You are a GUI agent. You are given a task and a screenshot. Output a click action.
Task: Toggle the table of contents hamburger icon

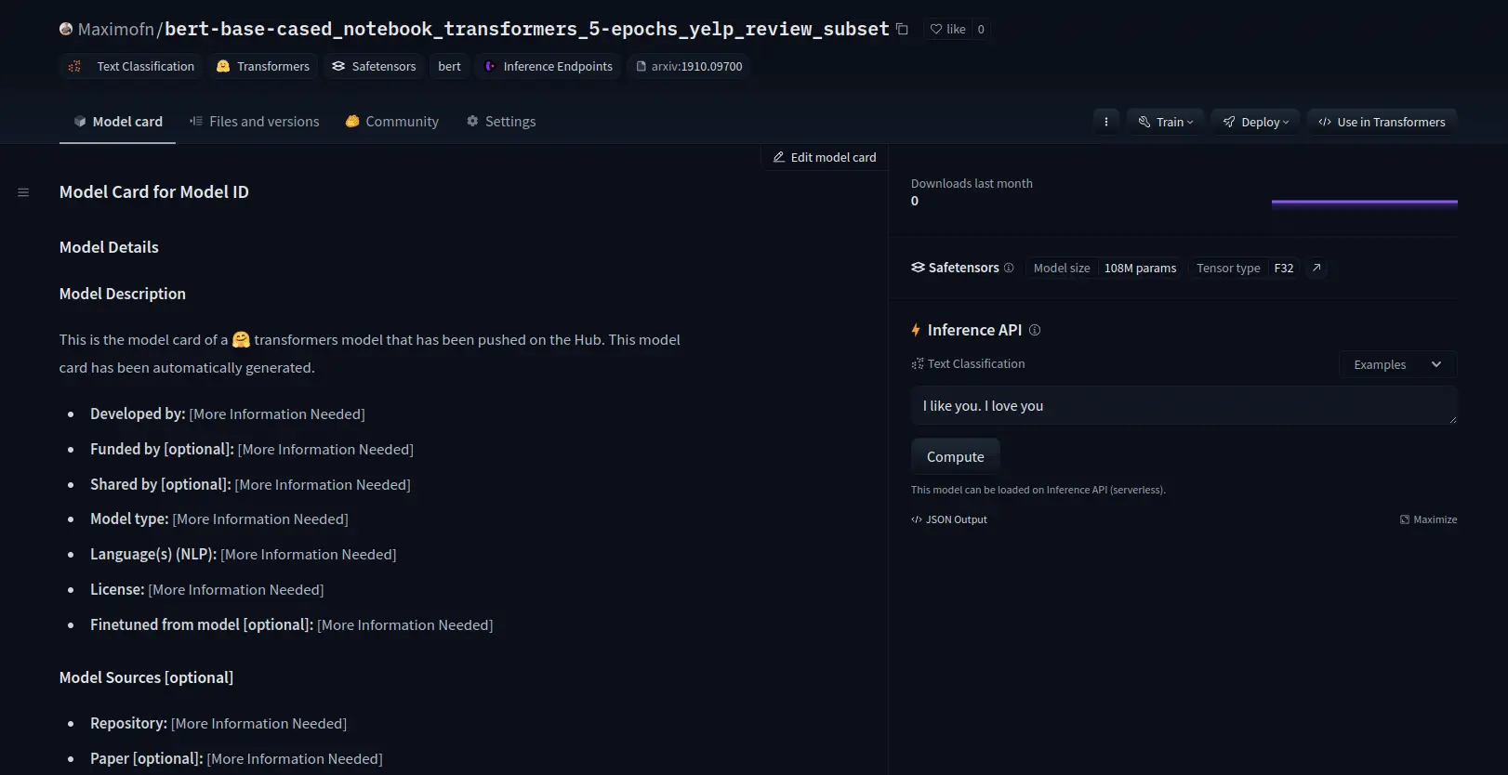(x=23, y=192)
